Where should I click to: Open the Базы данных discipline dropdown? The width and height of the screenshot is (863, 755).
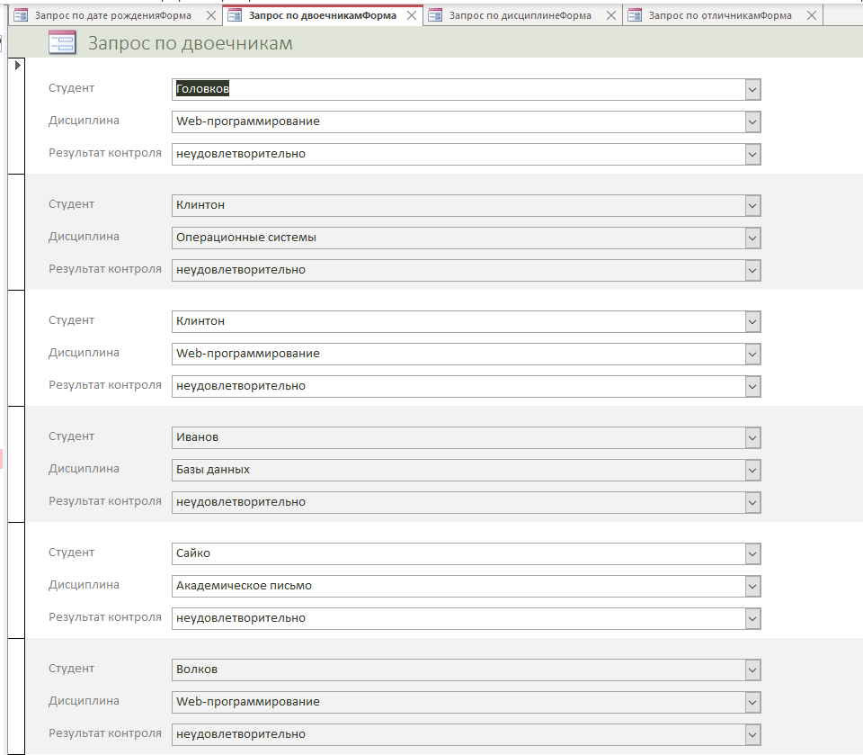tap(753, 471)
